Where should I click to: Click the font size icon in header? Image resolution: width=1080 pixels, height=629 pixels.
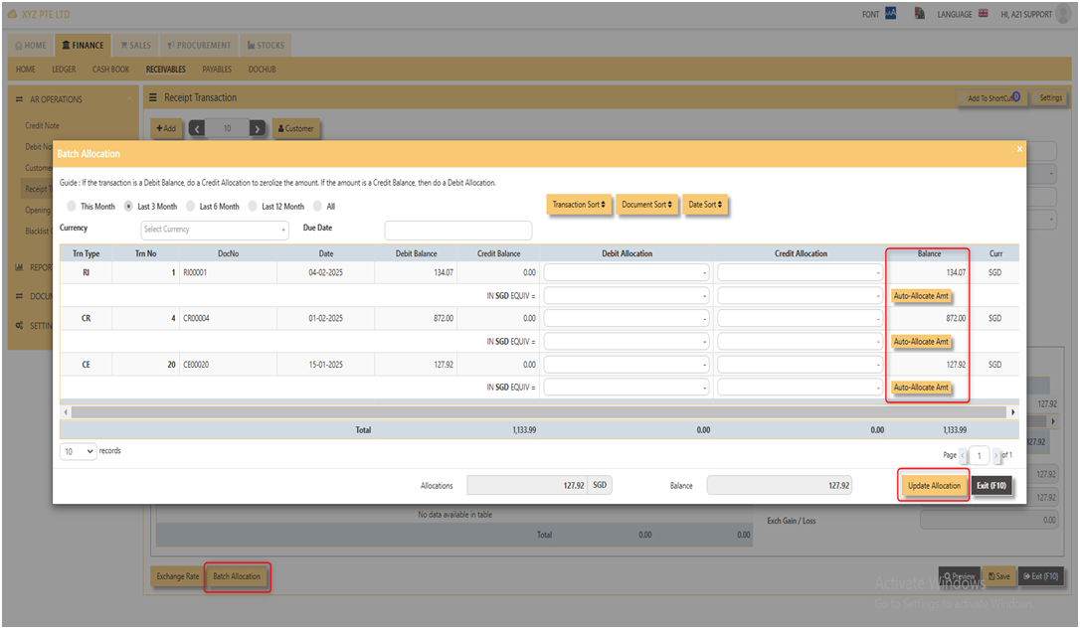pos(891,13)
